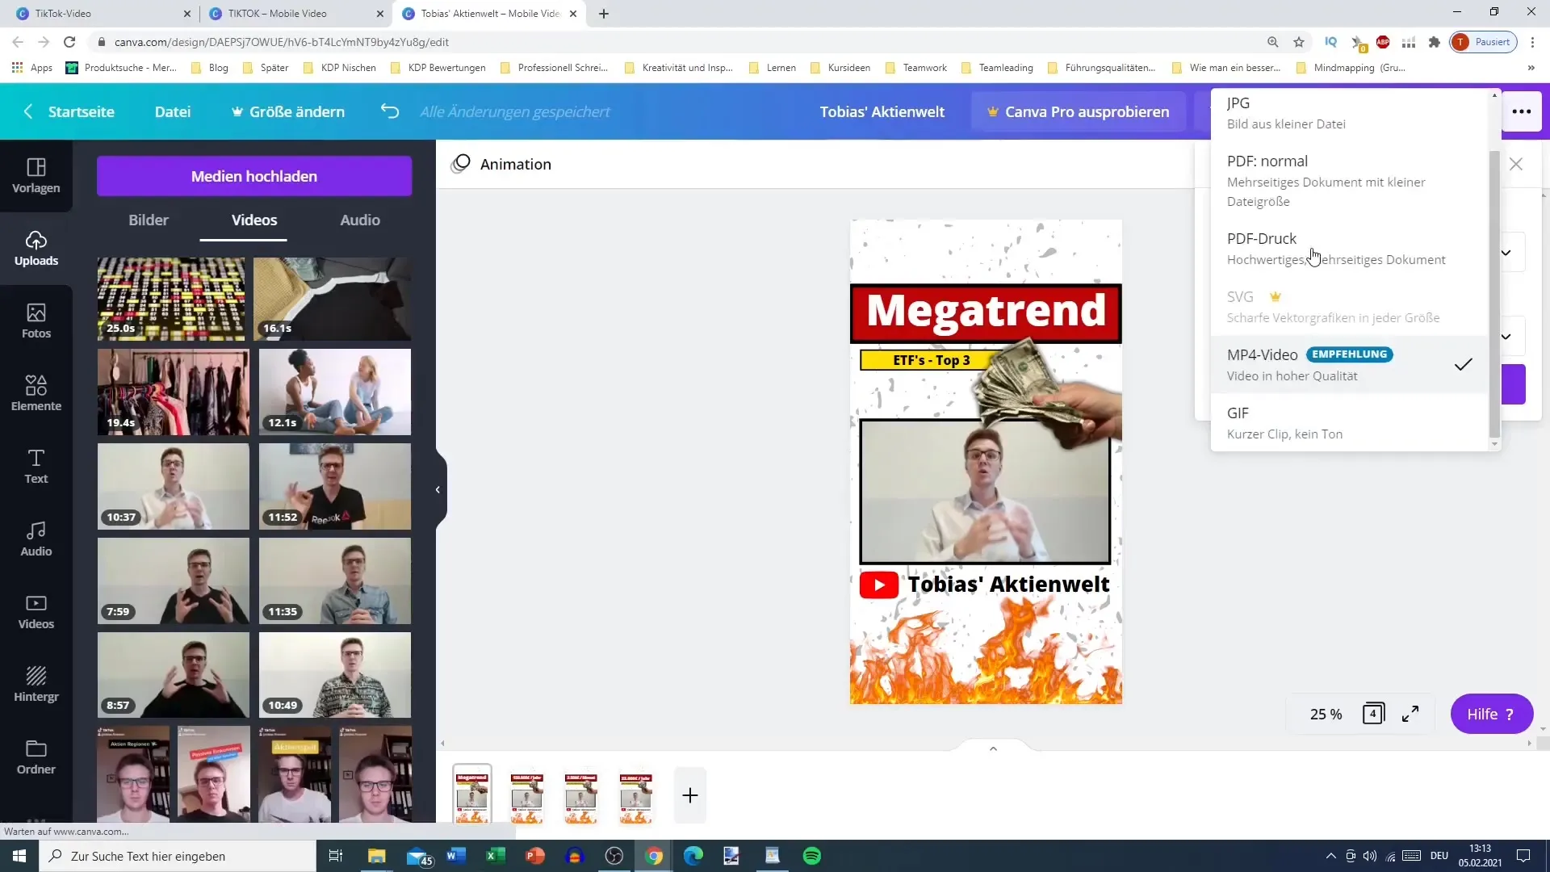1550x872 pixels.
Task: Bookmark page with star icon
Action: pos(1299,42)
